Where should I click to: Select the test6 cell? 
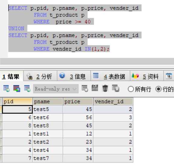pos(48,118)
